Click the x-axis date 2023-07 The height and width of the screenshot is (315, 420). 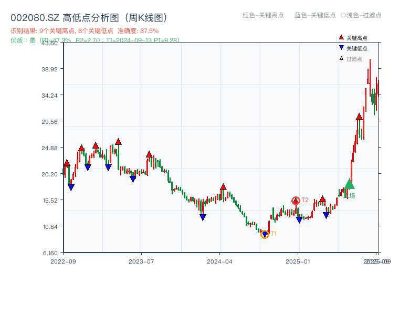pyautogui.click(x=141, y=261)
